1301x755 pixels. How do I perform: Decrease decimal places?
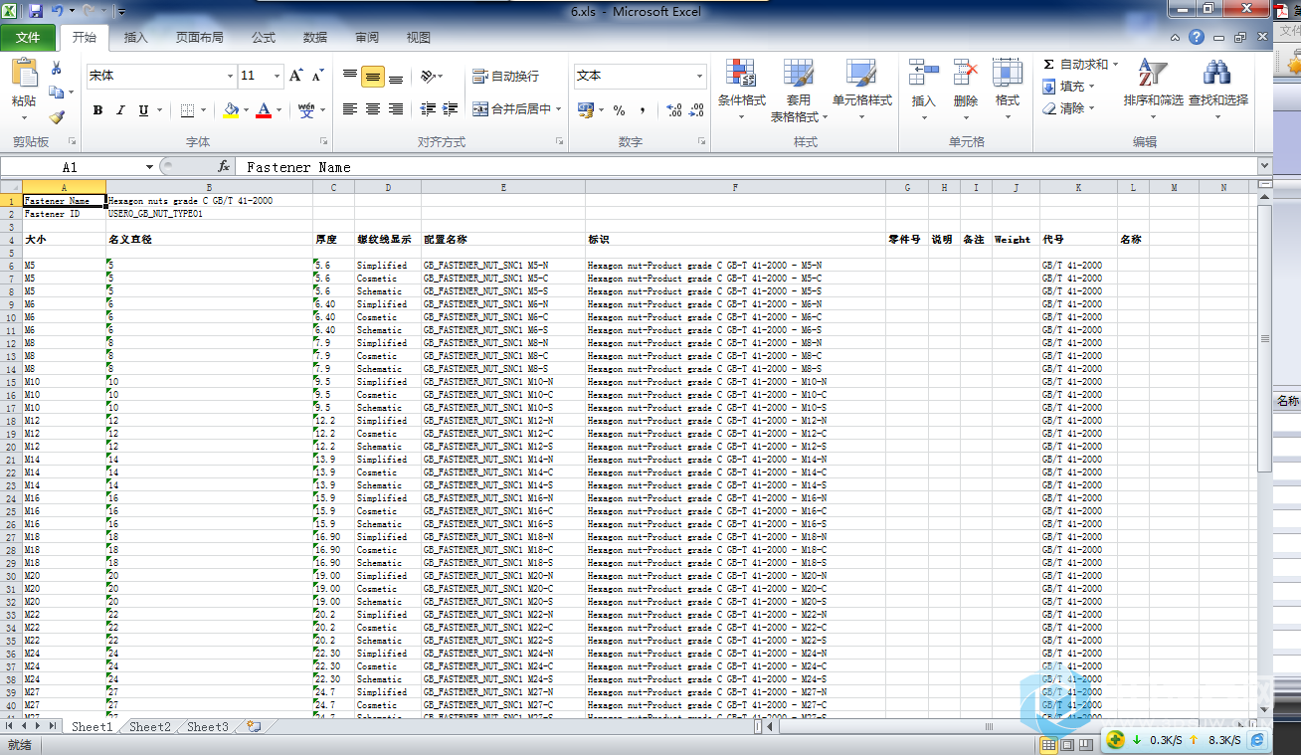point(696,110)
